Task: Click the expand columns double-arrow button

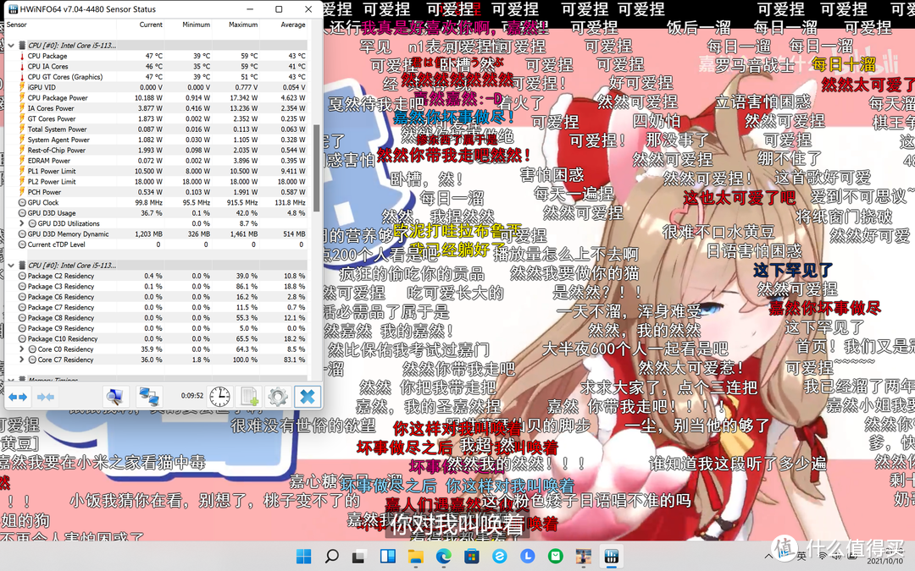Action: pyautogui.click(x=18, y=398)
